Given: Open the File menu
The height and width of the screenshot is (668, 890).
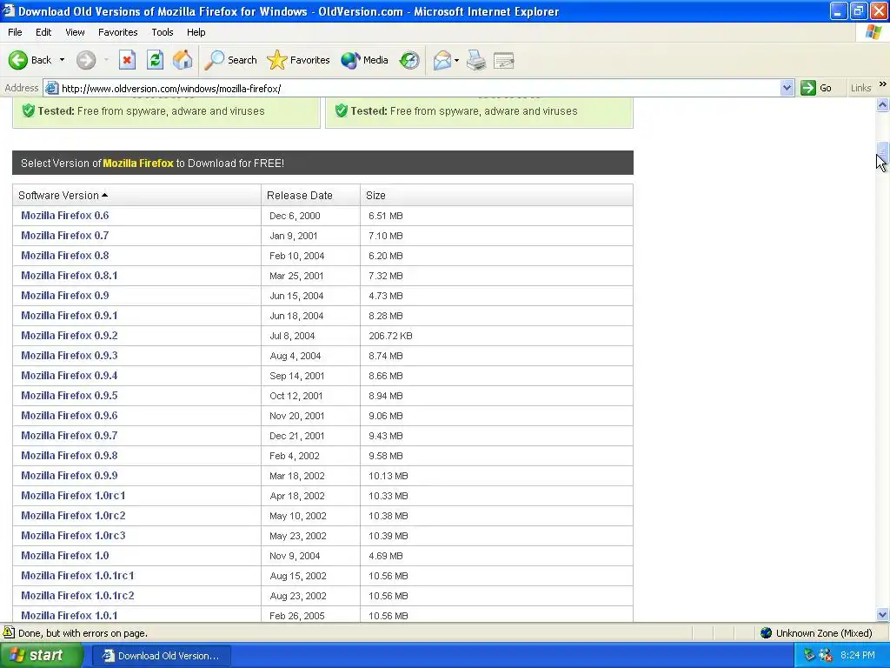Looking at the screenshot, I should [x=15, y=32].
